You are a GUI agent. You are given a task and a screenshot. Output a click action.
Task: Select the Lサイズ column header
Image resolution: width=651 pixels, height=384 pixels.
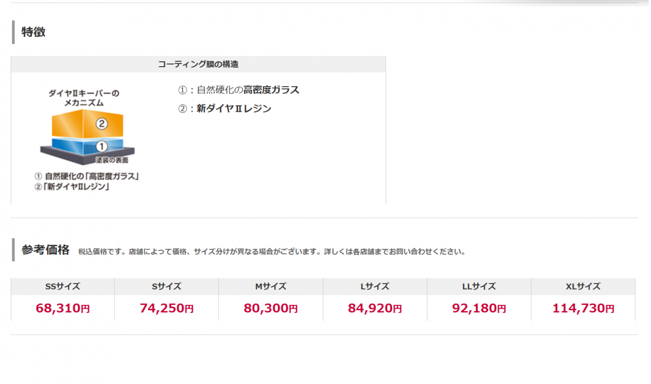point(375,286)
